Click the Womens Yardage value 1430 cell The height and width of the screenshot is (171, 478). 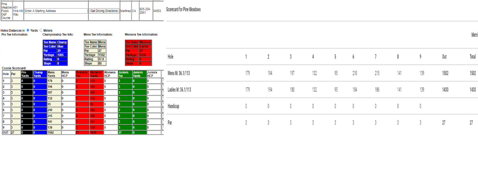[x=145, y=55]
